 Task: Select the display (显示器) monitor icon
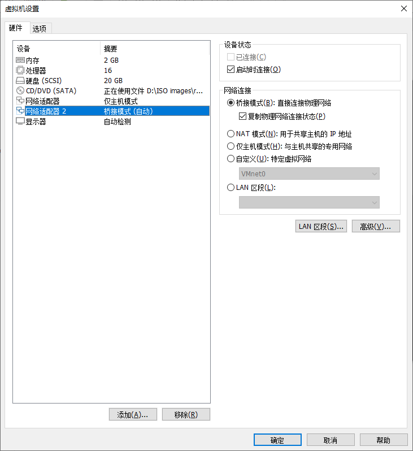[20, 121]
